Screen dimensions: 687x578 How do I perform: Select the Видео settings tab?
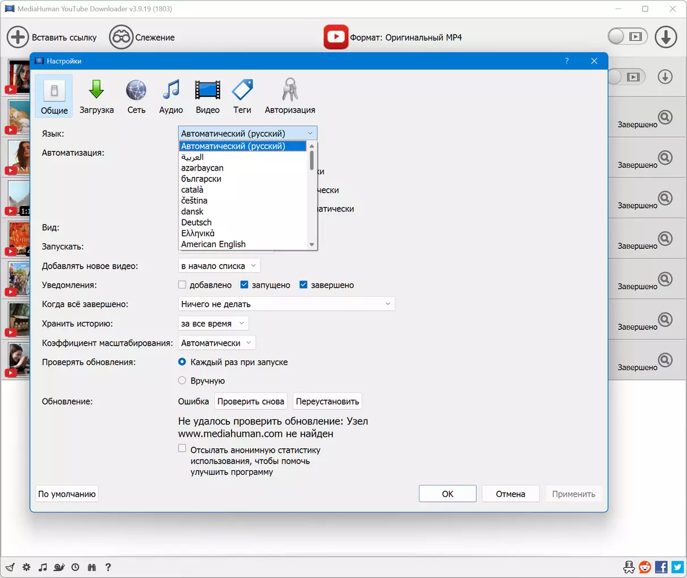pyautogui.click(x=207, y=96)
